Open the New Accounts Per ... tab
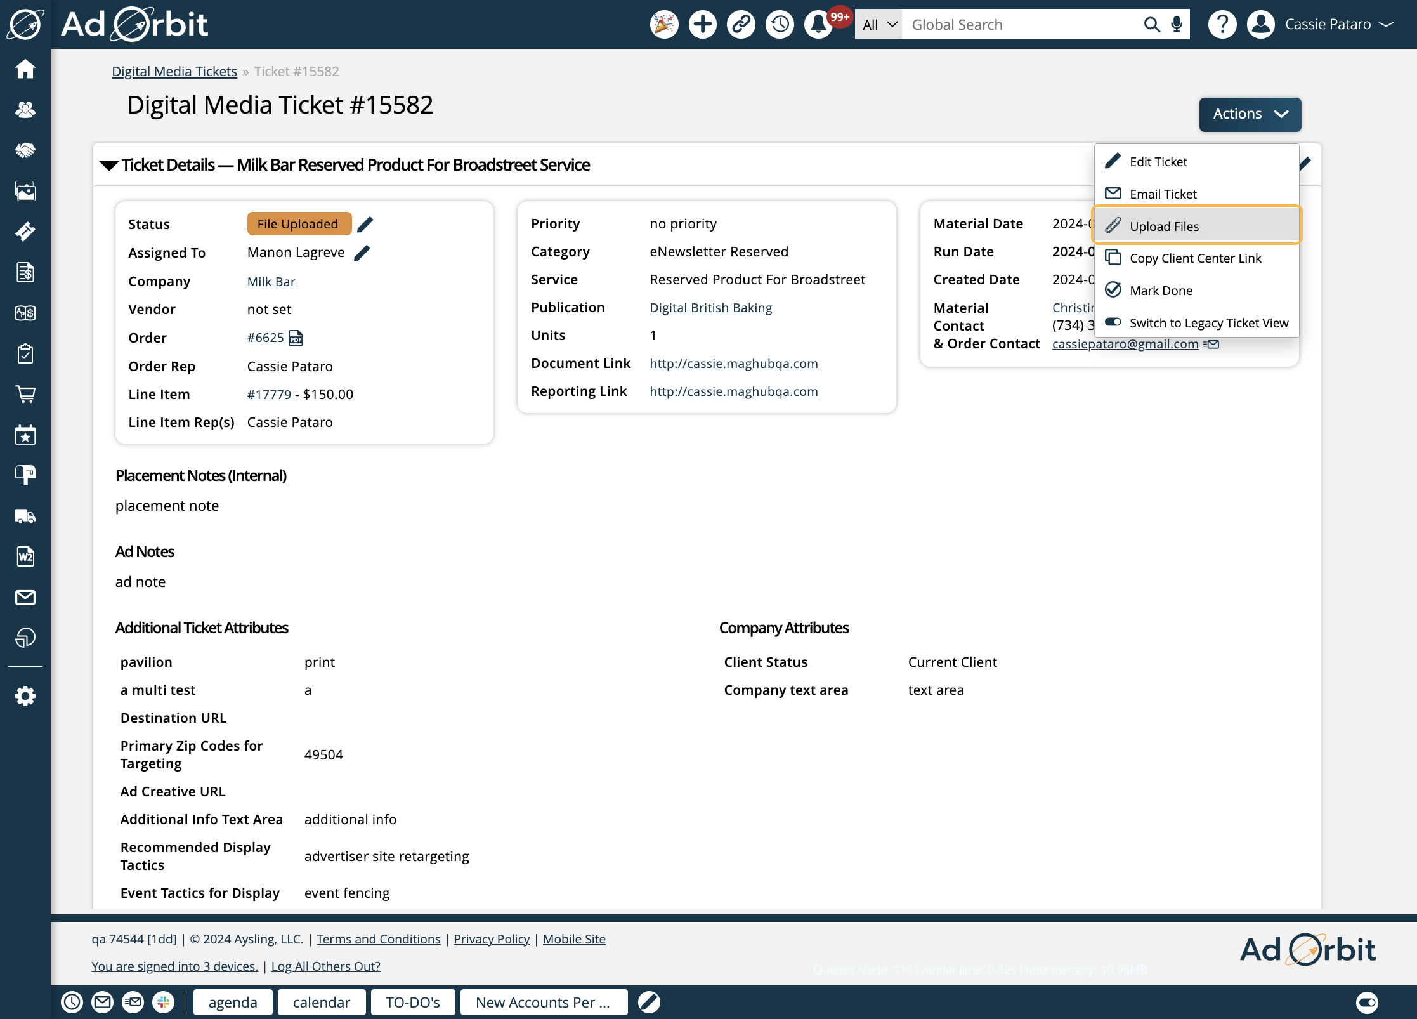The height and width of the screenshot is (1019, 1417). 544,1002
